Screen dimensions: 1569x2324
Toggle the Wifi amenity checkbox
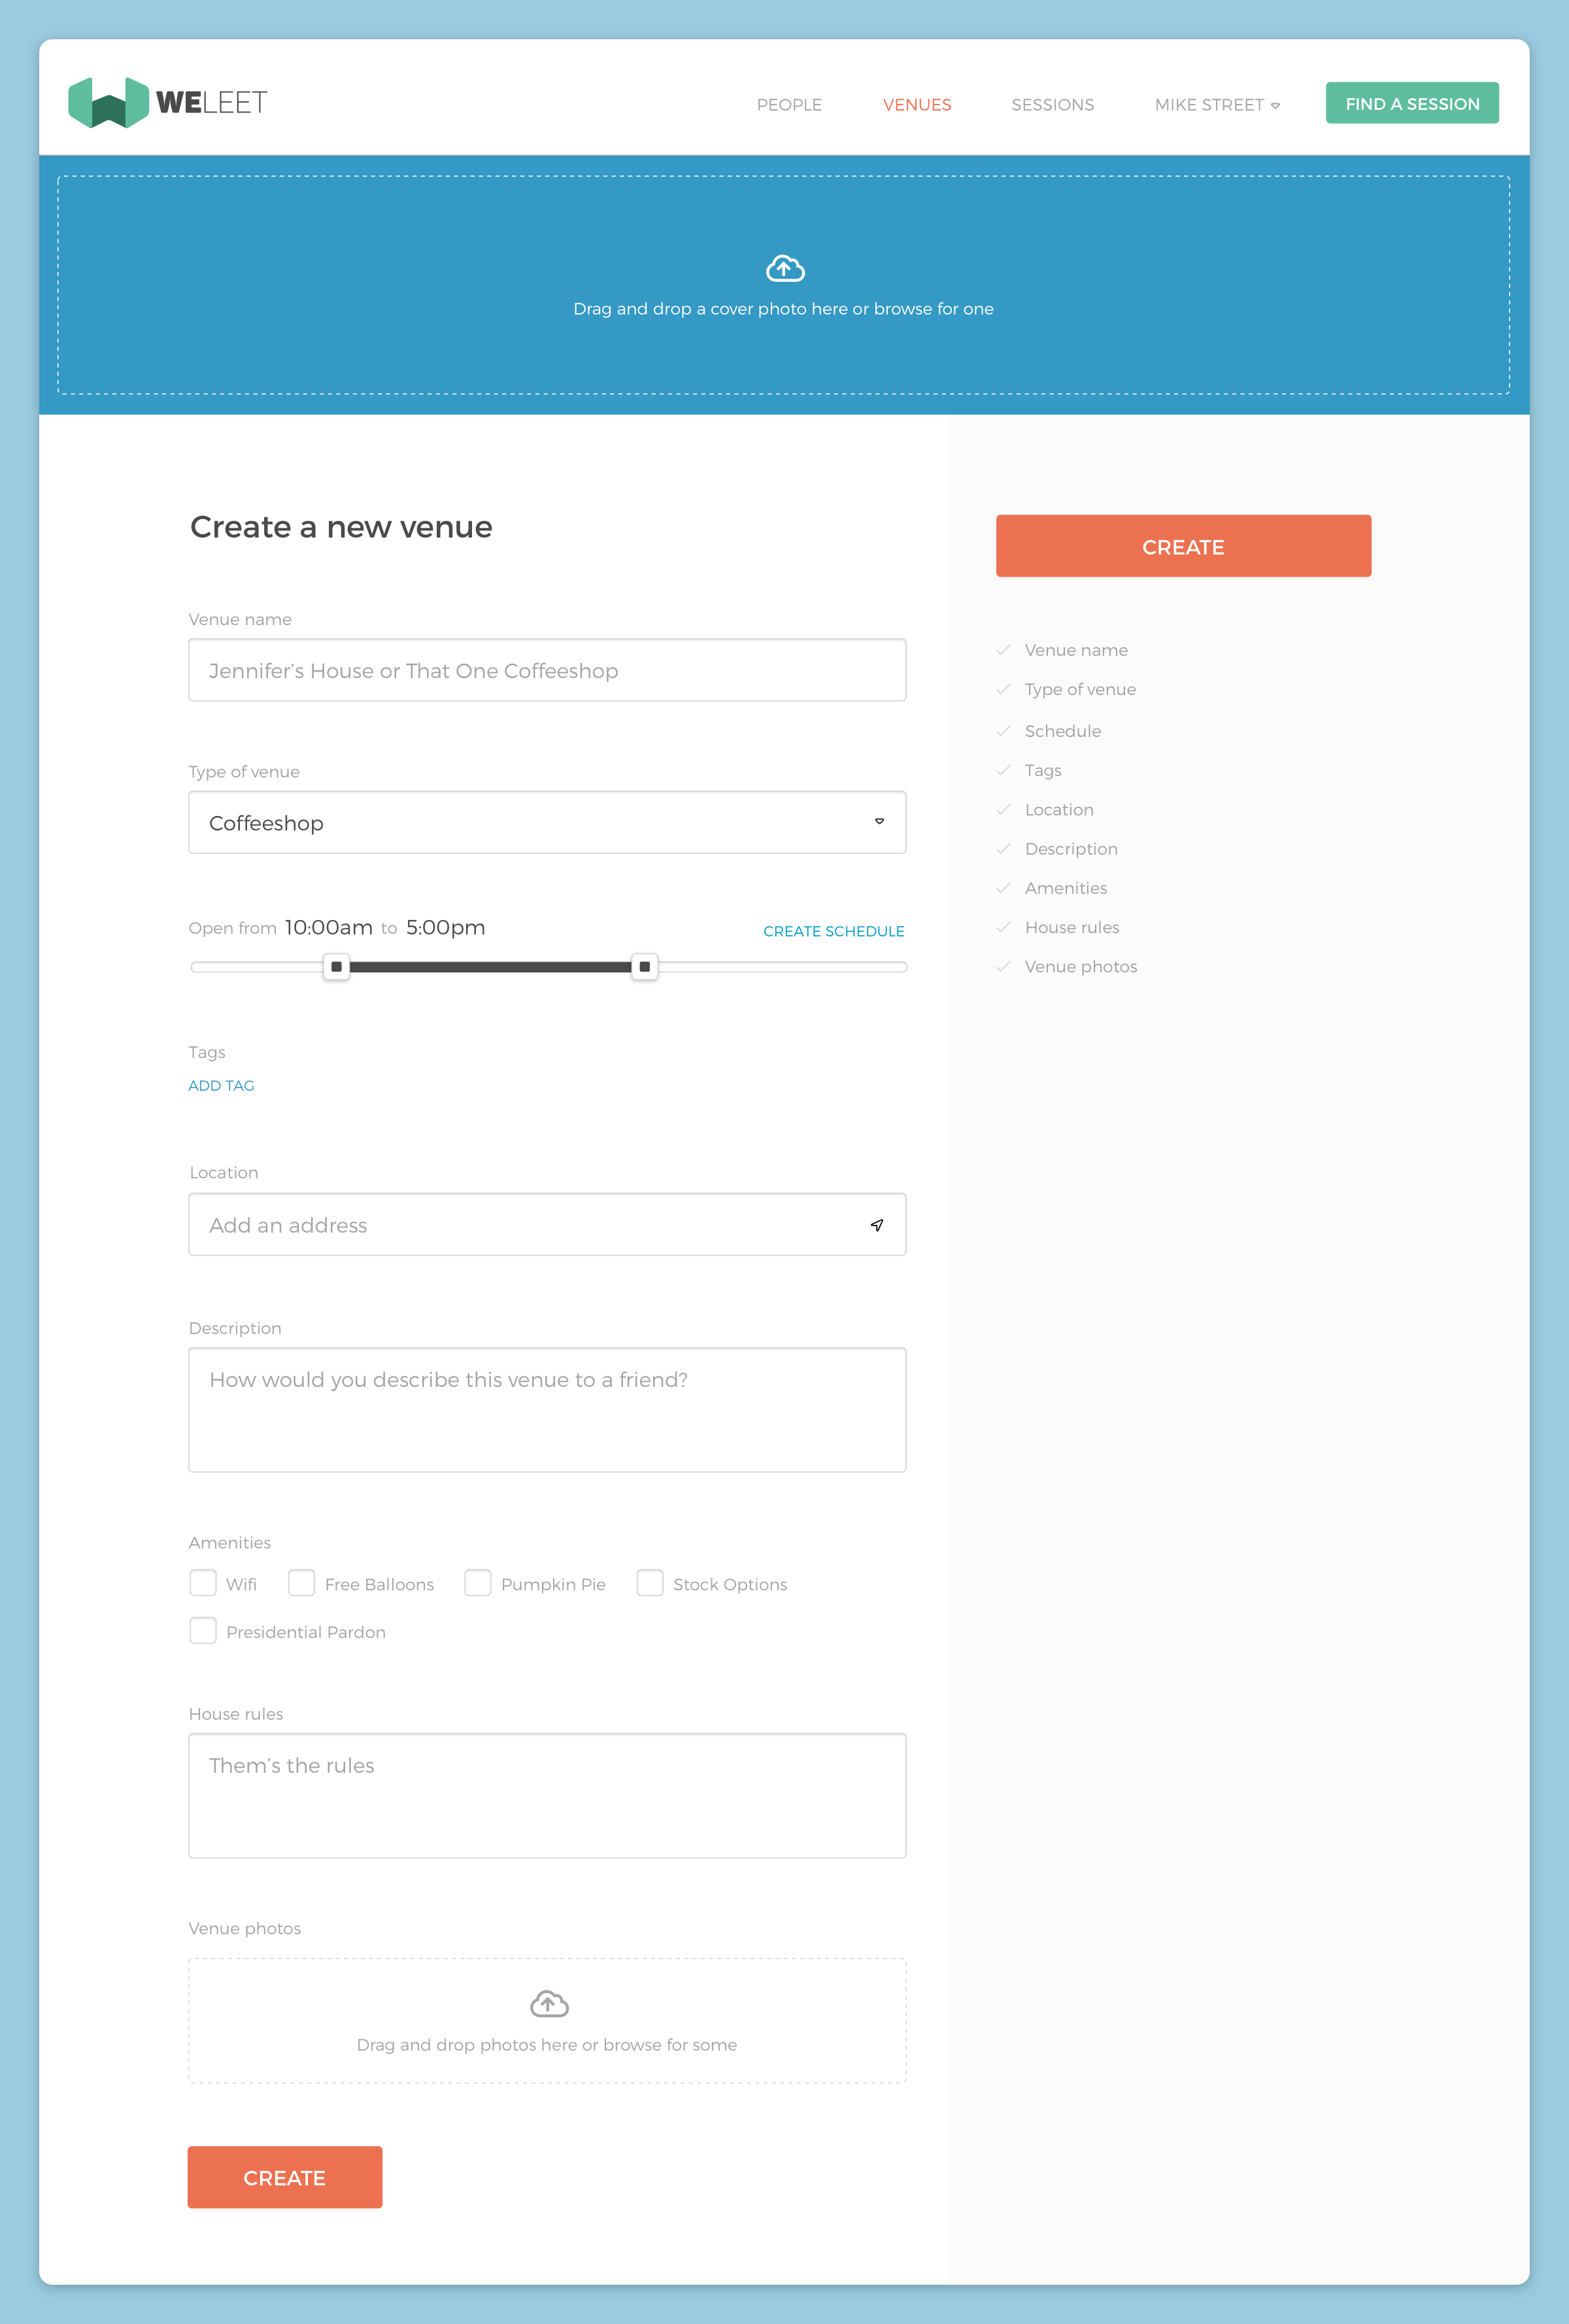point(203,1583)
